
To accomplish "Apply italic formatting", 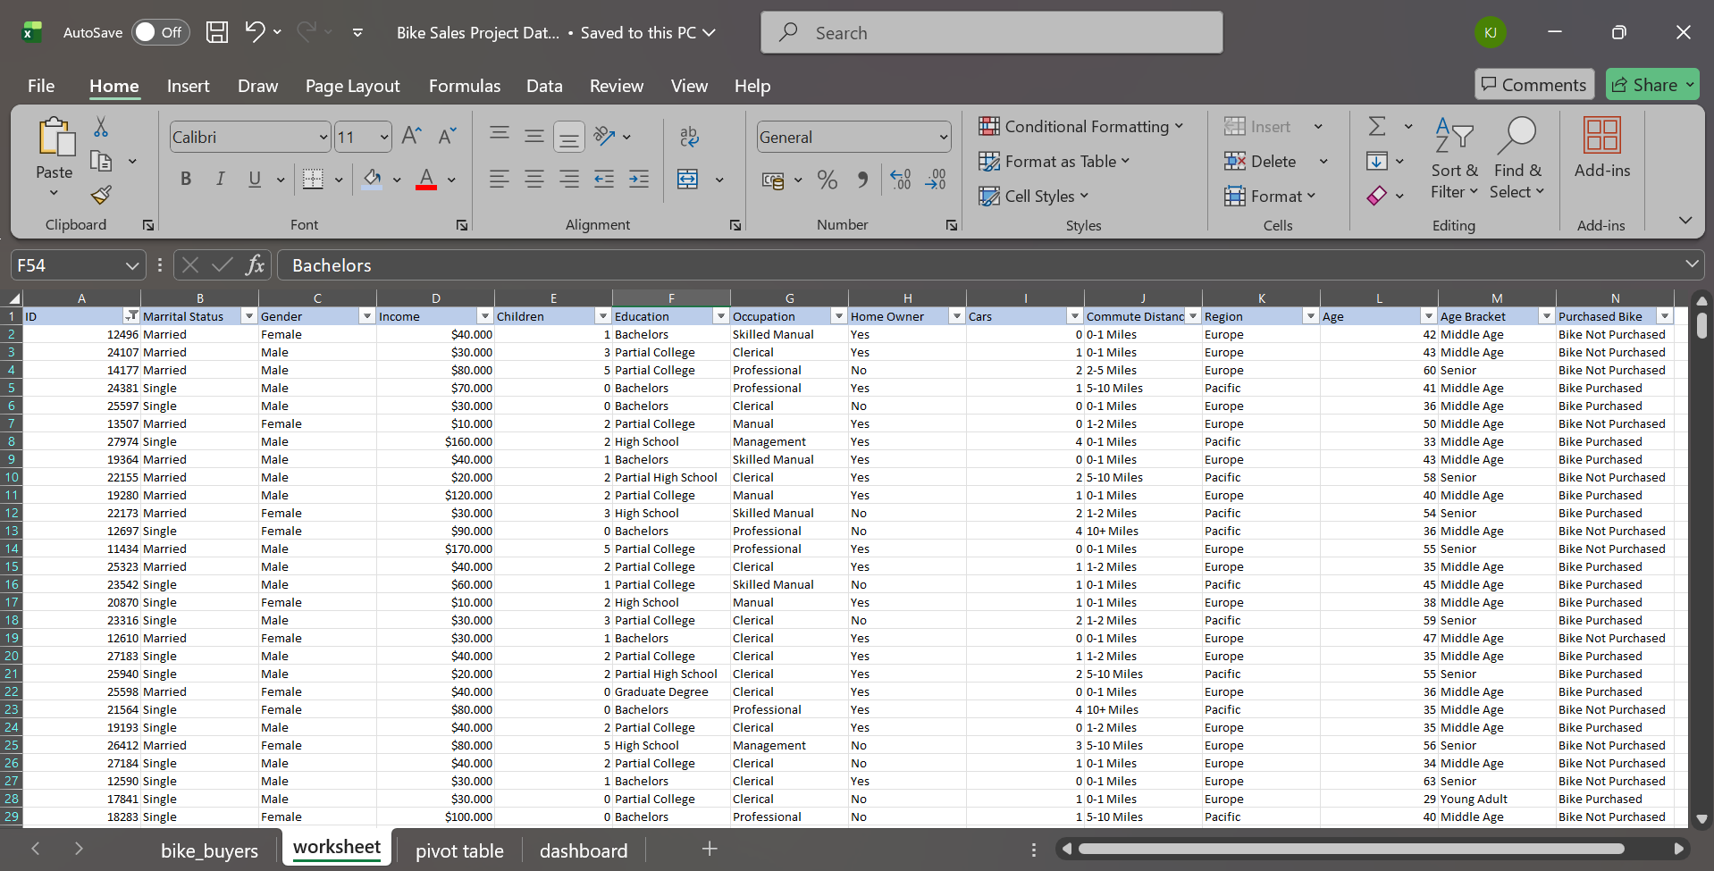I will [220, 179].
